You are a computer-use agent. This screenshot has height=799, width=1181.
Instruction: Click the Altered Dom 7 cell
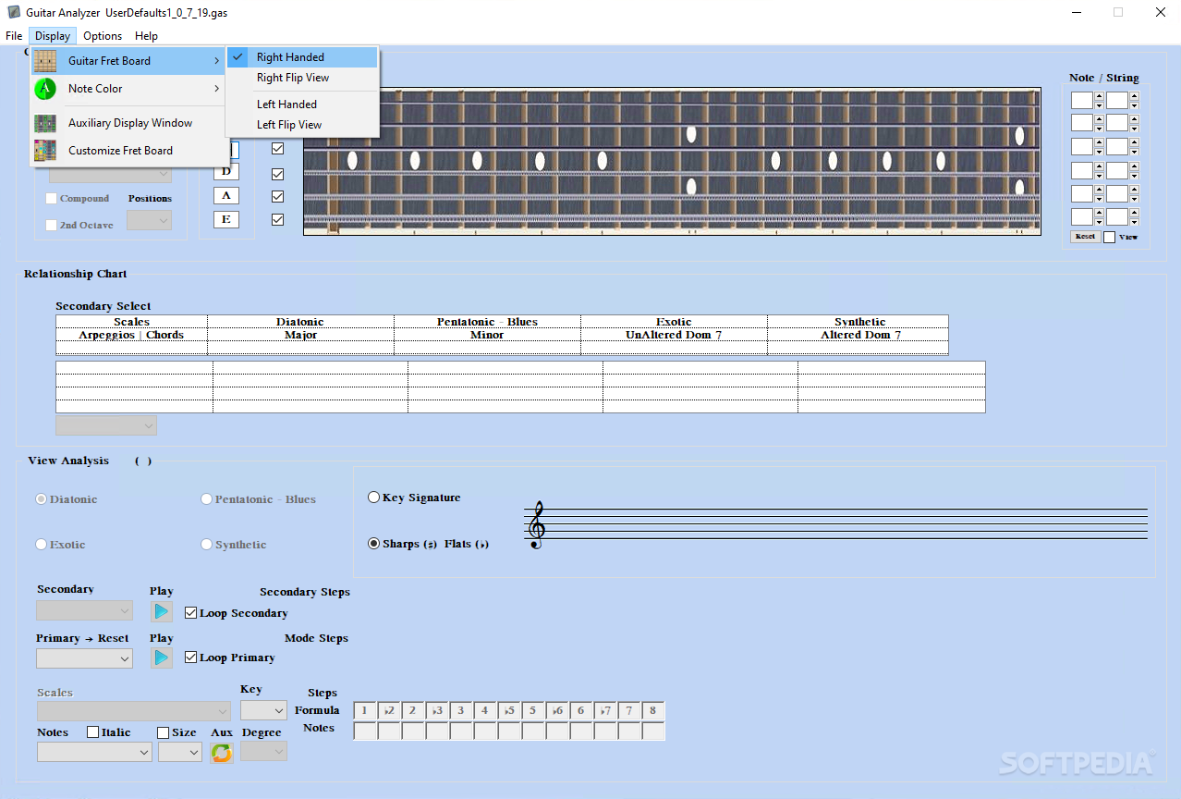point(858,335)
